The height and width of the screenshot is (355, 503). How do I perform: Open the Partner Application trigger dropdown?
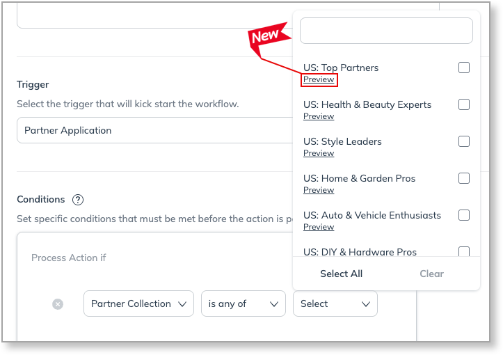153,130
